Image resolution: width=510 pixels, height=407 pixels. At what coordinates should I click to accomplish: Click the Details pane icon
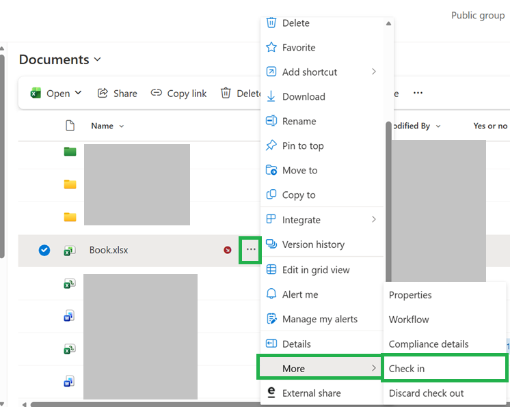[x=271, y=343]
